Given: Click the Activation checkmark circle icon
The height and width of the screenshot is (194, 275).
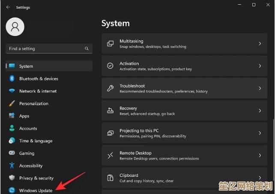Looking at the screenshot, I should click(x=110, y=66).
